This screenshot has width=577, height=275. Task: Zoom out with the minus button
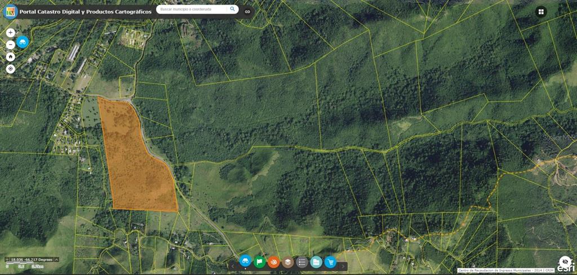[x=10, y=45]
